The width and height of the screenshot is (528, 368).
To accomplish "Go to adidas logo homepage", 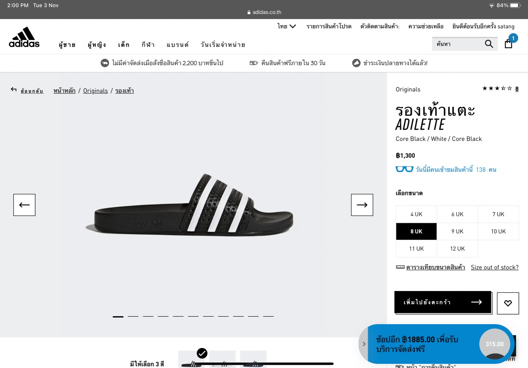I will (x=24, y=37).
